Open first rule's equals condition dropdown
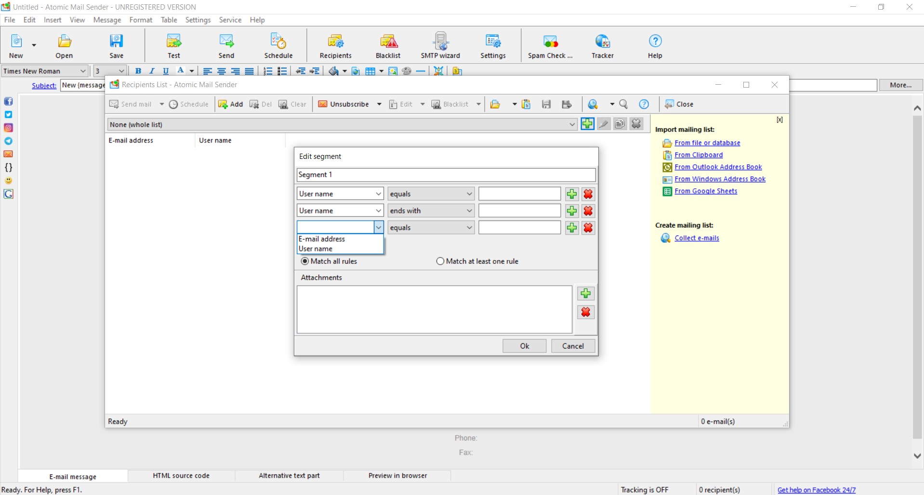This screenshot has height=495, width=924. pos(431,194)
